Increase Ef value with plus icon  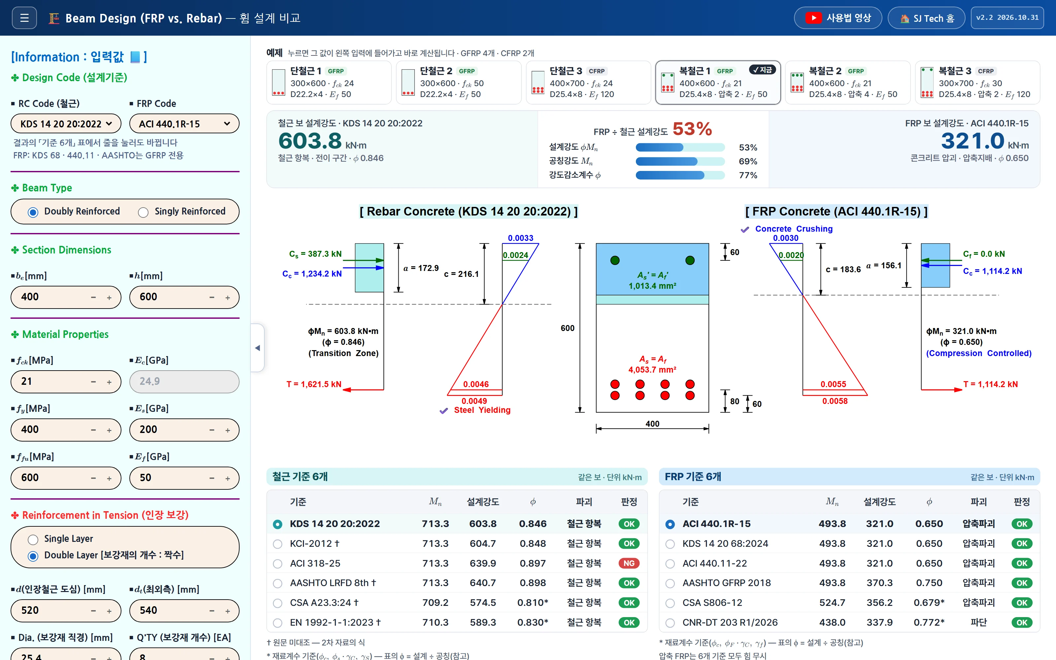click(x=227, y=478)
